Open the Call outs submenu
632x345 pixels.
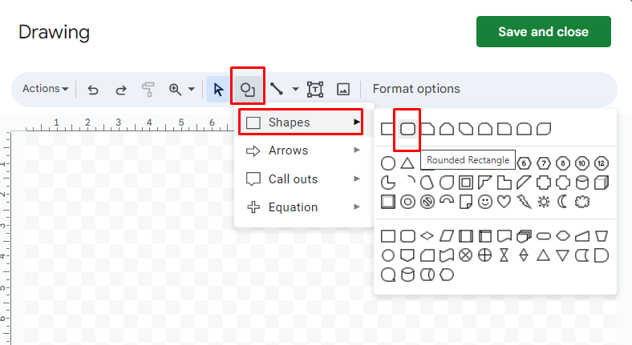pyautogui.click(x=303, y=179)
